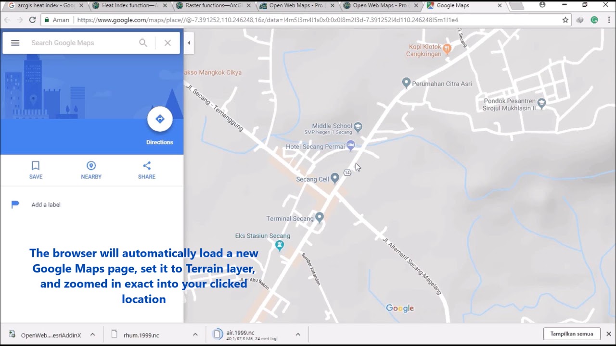Switch to first Open Web Maps tab
Image resolution: width=616 pixels, height=346 pixels.
296,5
